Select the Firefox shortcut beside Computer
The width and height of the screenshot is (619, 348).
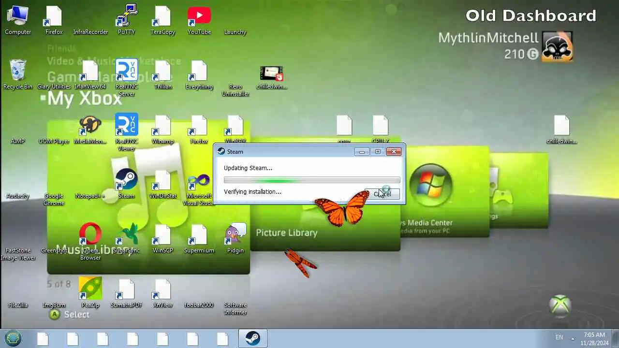coord(54,16)
